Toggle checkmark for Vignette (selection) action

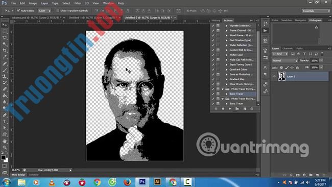coord(213,26)
